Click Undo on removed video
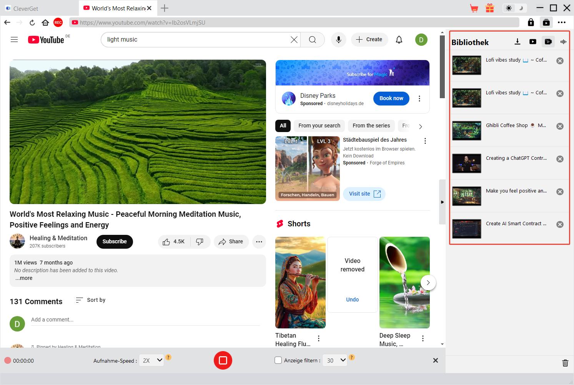Viewport: 574px width, 385px height. click(x=352, y=300)
